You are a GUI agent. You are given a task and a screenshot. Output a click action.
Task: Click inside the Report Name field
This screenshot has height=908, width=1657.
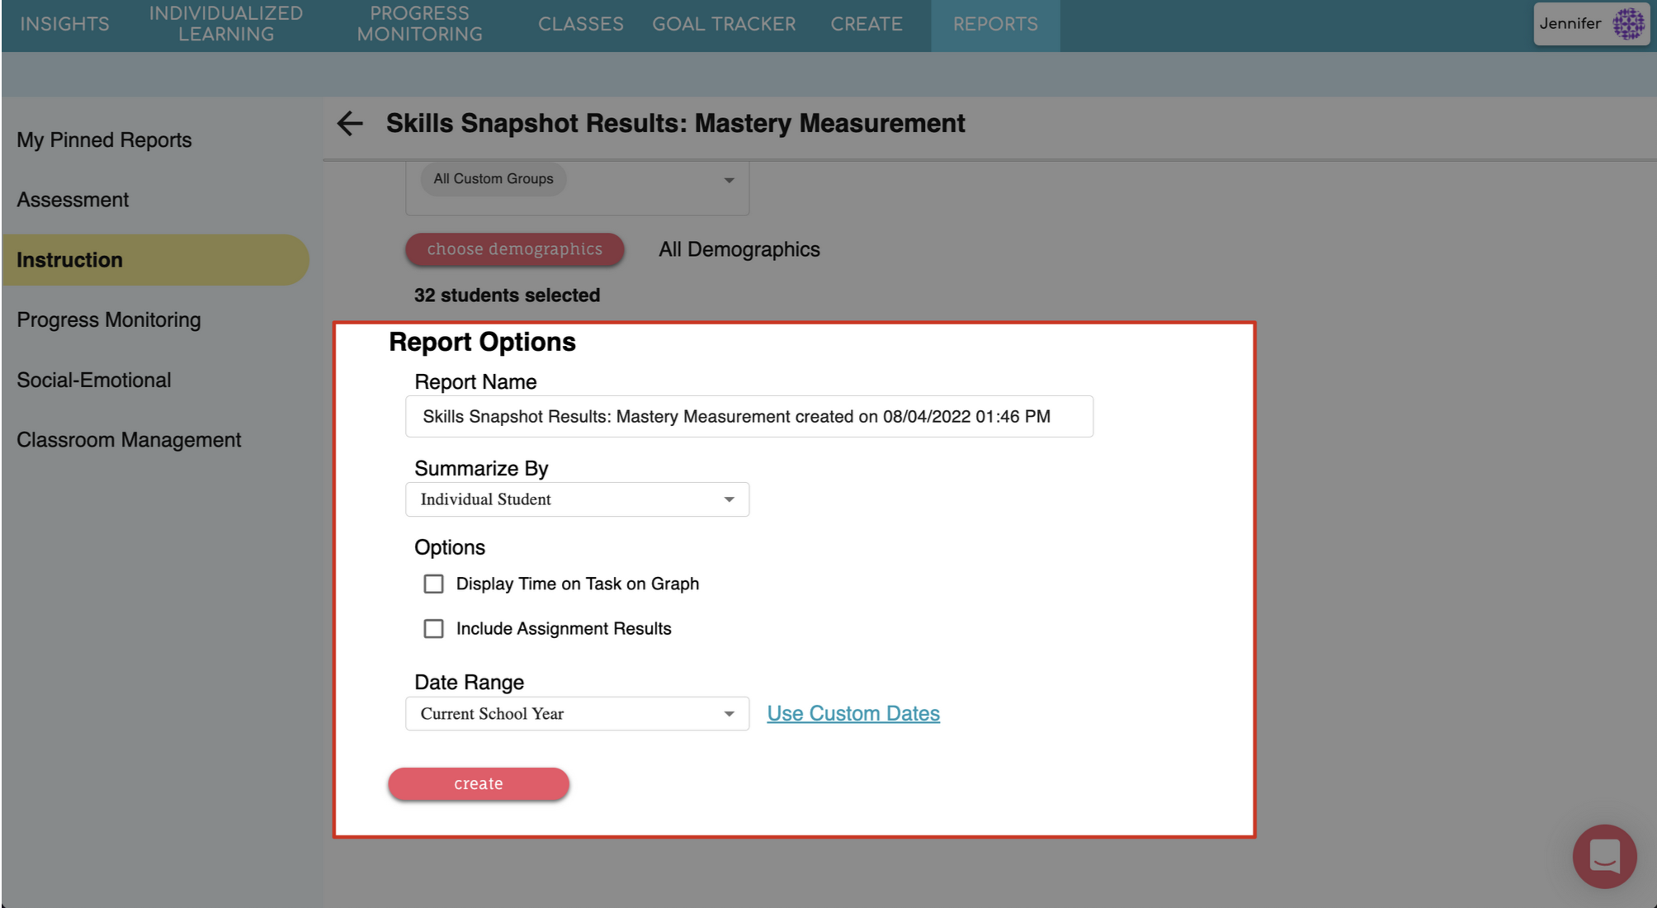coord(748,416)
